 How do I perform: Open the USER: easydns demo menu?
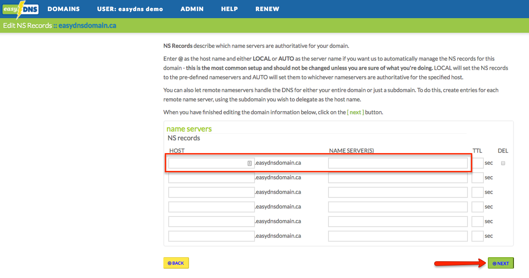tap(130, 9)
